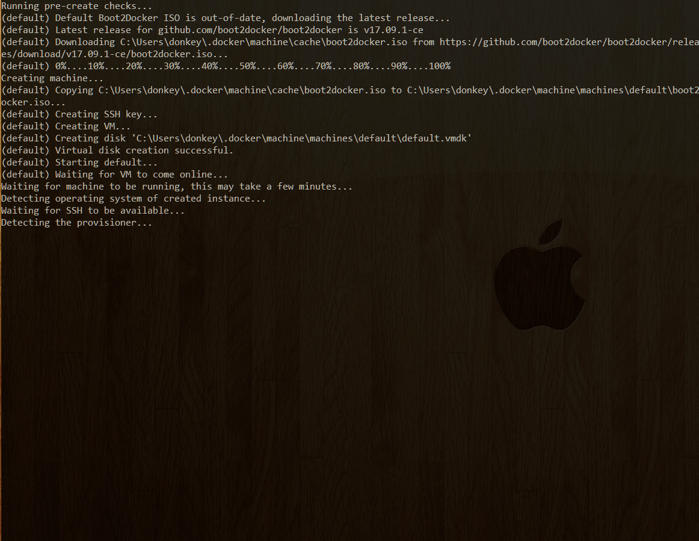The image size is (699, 541).
Task: Click the 100% mark in download progress
Action: [x=440, y=66]
